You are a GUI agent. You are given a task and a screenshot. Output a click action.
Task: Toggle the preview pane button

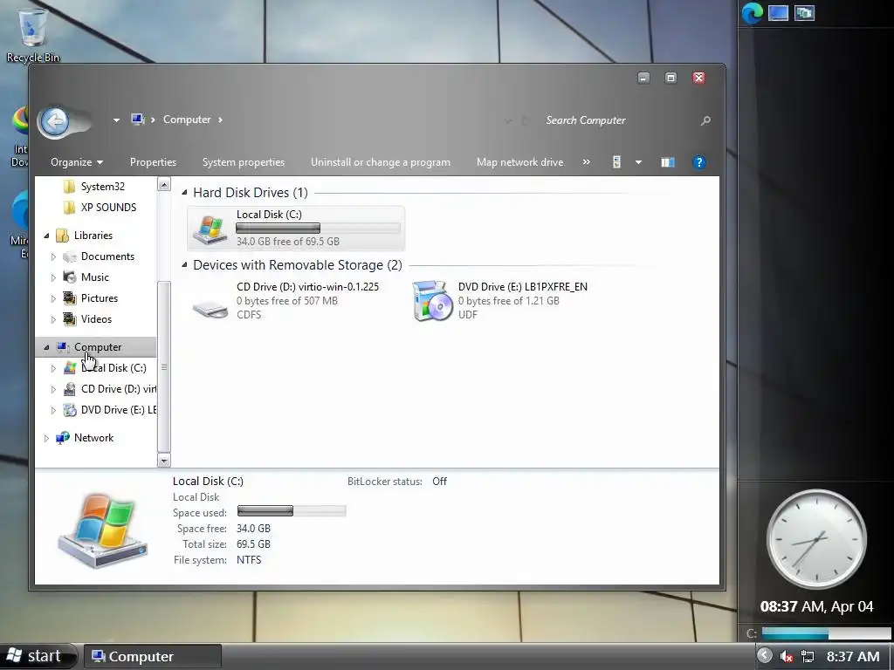(668, 162)
